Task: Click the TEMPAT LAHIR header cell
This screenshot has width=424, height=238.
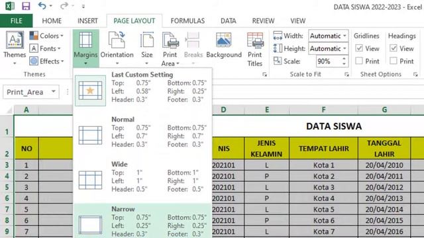Action: 323,148
